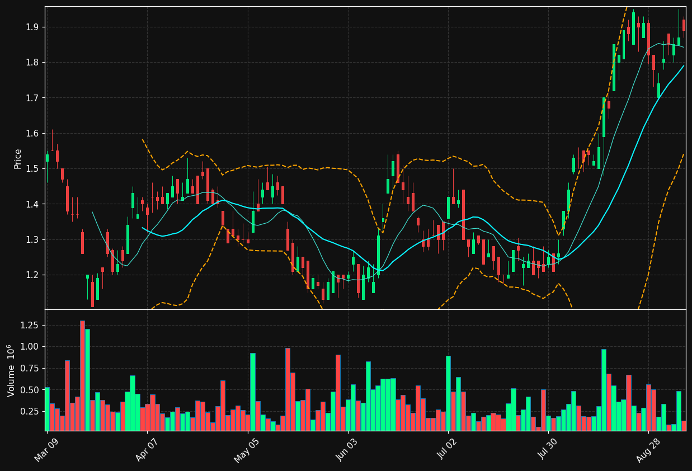The image size is (692, 471).
Task: Click the "Apr 07" date axis label
Action: coord(147,450)
